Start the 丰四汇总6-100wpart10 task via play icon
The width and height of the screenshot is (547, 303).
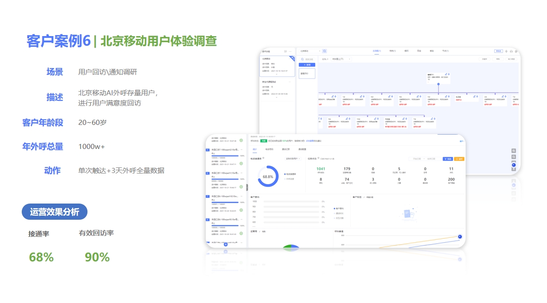pos(241,210)
